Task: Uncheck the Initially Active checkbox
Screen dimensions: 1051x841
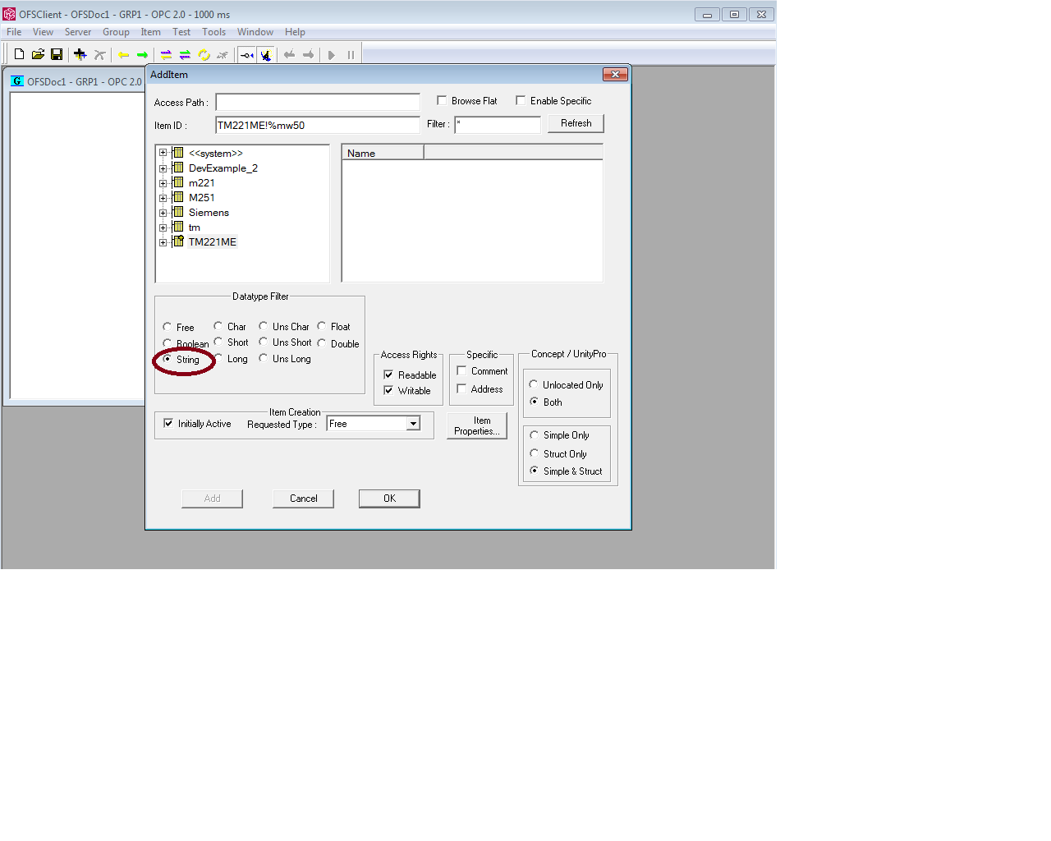Action: [x=168, y=424]
